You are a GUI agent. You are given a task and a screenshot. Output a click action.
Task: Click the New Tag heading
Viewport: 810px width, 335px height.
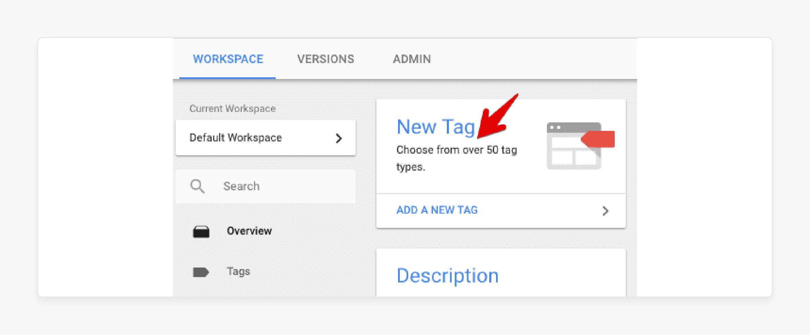tap(436, 127)
